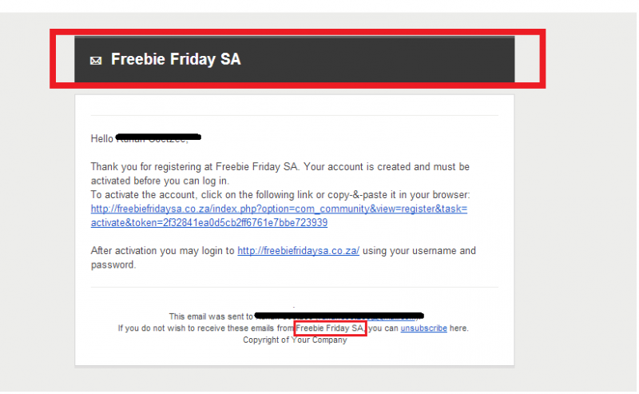
Task: Click the horizontal divider above the greeting
Action: click(294, 115)
